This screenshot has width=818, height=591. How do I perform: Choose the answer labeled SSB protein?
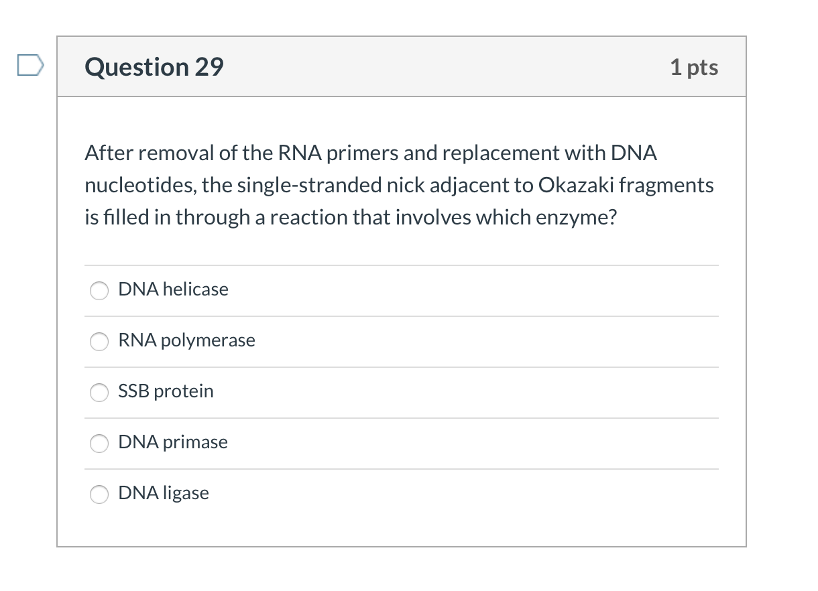[x=166, y=391]
